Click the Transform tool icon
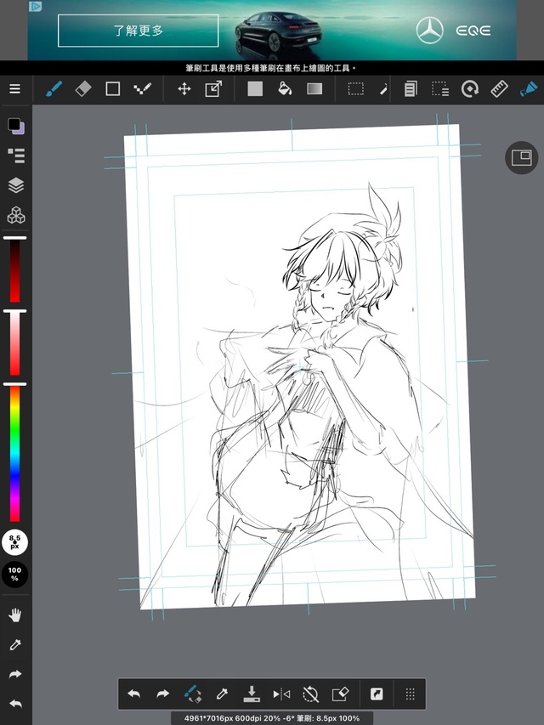Screen dimensions: 544x725 coord(213,88)
